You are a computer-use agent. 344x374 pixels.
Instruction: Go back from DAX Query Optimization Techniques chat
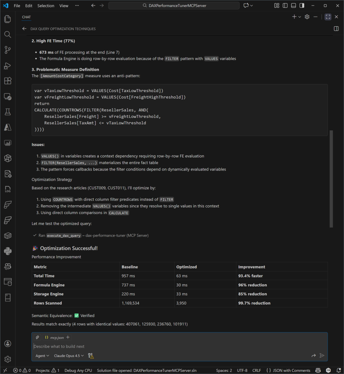point(24,29)
